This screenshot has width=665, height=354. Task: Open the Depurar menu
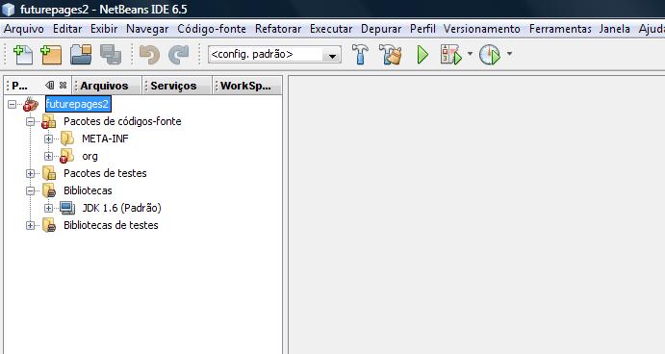381,29
